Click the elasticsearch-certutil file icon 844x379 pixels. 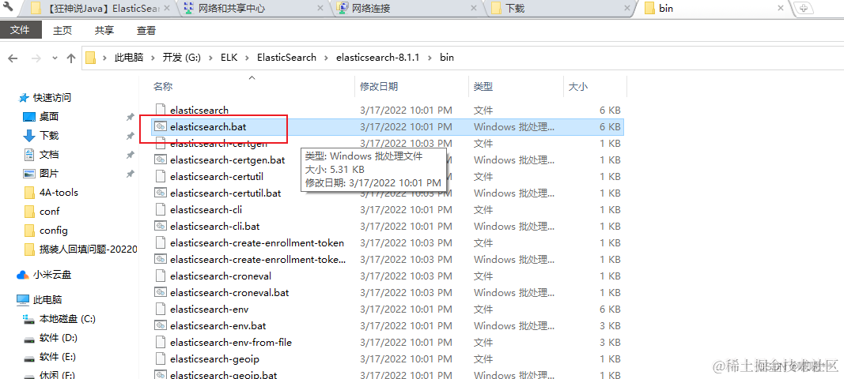(x=160, y=176)
